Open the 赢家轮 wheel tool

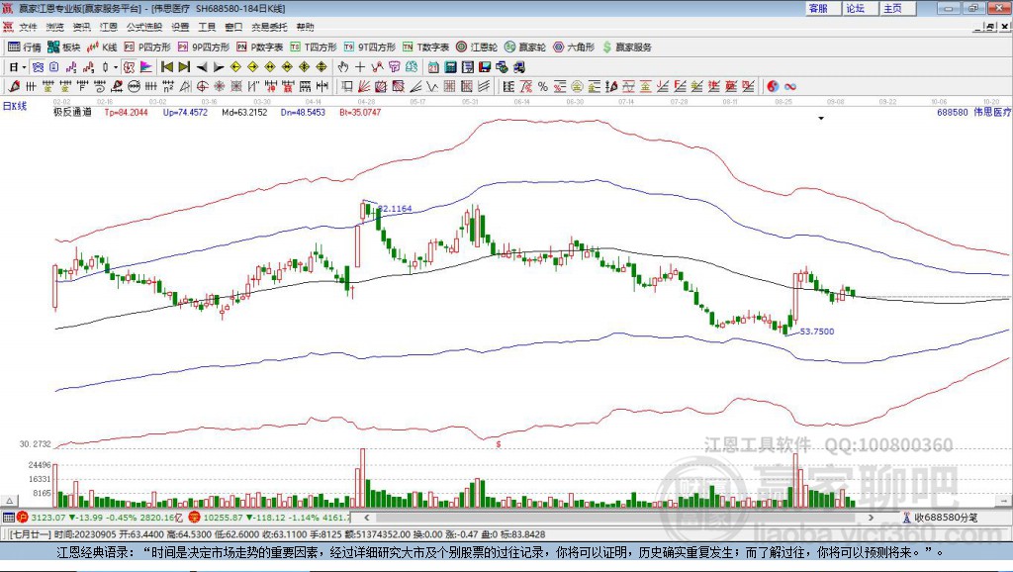coord(525,48)
